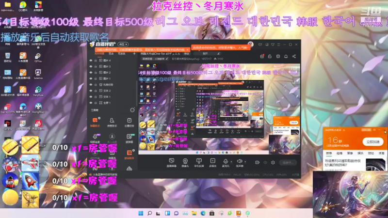The image size is (388, 218).
Task: Toggle visibility of the gift task layer
Action: pyautogui.click(x=91, y=84)
